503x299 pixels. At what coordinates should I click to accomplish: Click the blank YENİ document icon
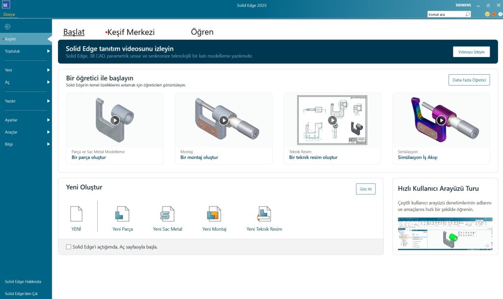point(76,214)
